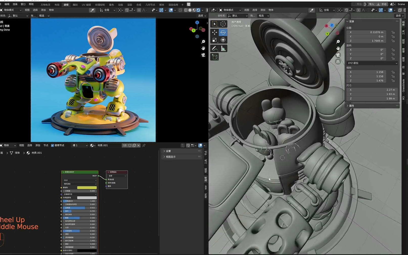
Task: Click eyedropper icon in right viewport header
Action: (312, 10)
